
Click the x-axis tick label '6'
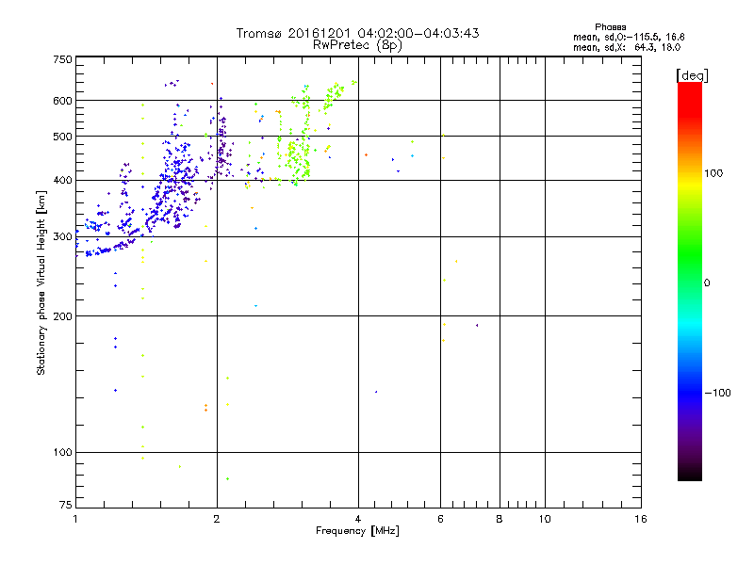[x=440, y=519]
